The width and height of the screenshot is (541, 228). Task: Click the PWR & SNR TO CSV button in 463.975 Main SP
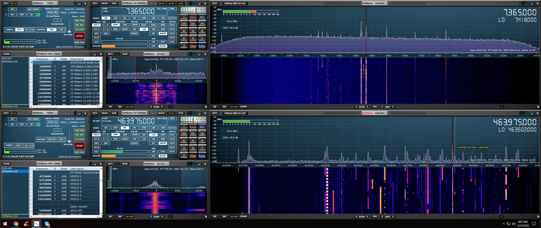click(235, 113)
